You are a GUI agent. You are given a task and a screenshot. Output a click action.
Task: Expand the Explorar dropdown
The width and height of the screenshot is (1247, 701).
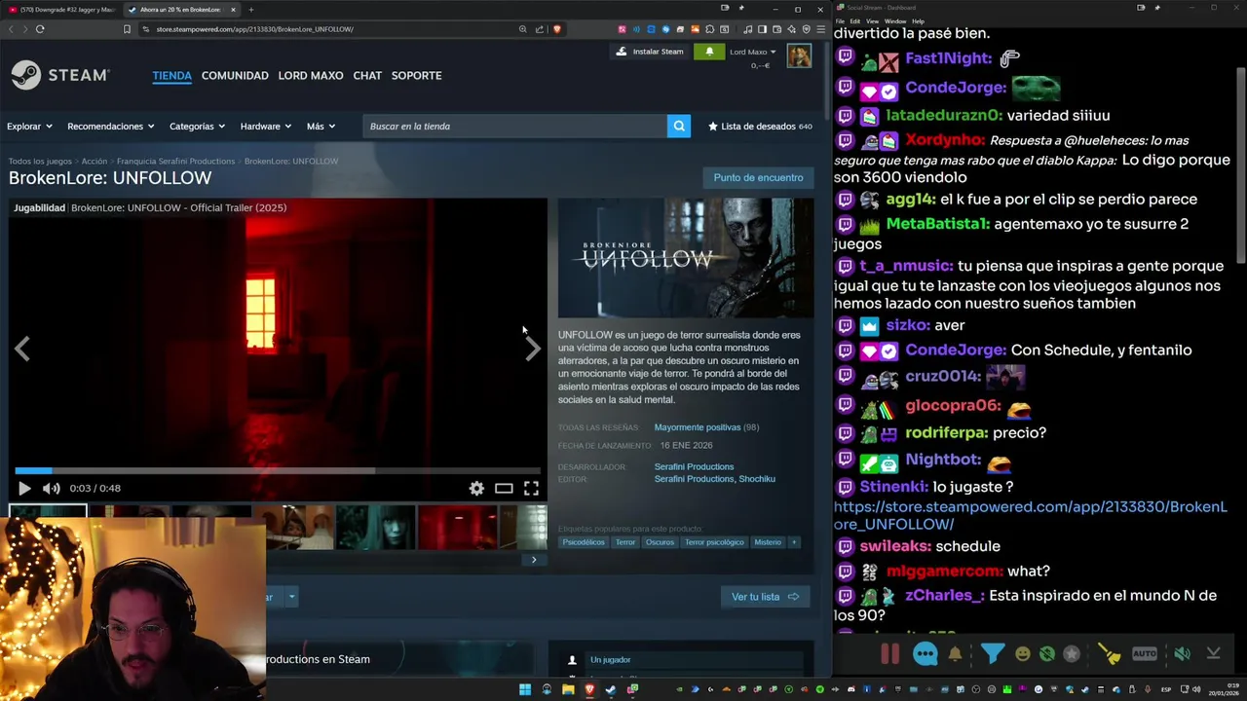tap(29, 126)
